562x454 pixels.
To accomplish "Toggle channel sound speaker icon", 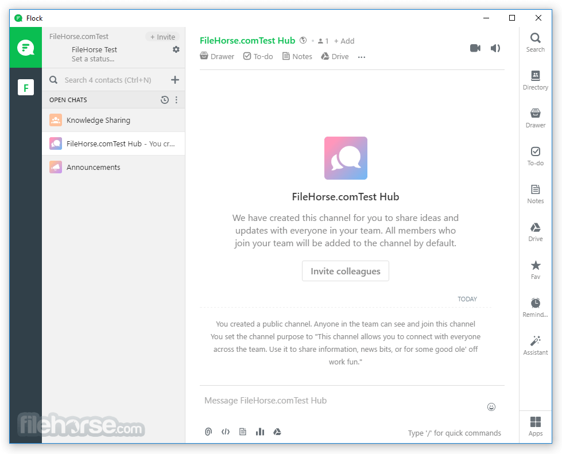I will click(495, 48).
